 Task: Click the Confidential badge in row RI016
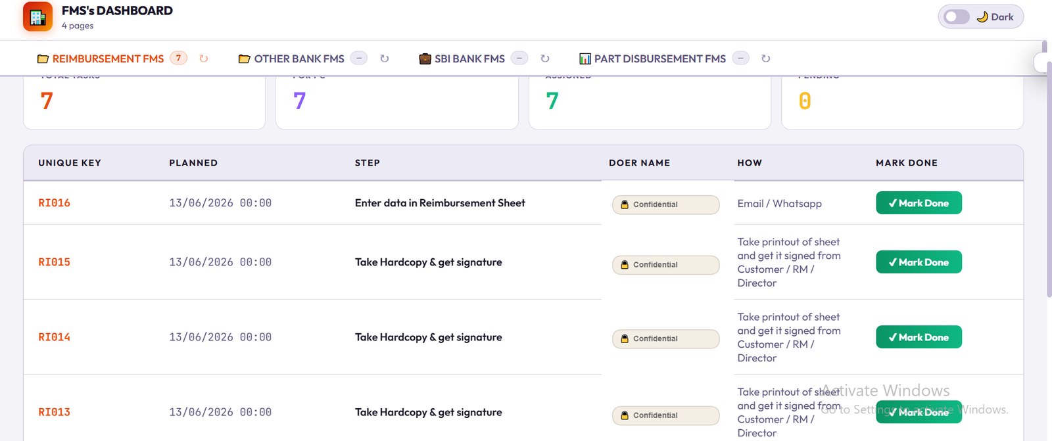click(x=665, y=204)
